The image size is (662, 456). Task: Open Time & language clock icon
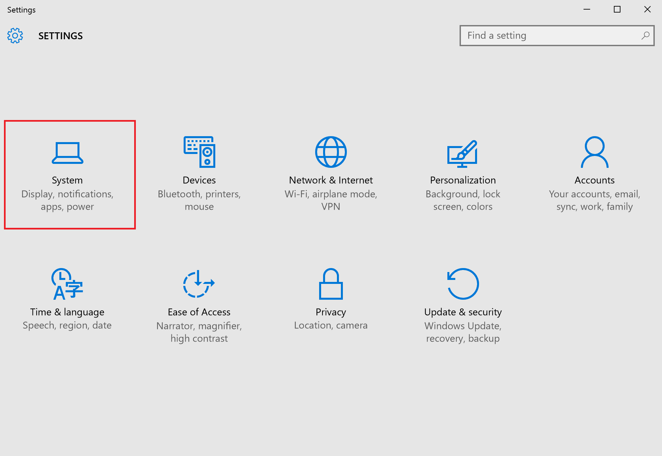pyautogui.click(x=67, y=284)
